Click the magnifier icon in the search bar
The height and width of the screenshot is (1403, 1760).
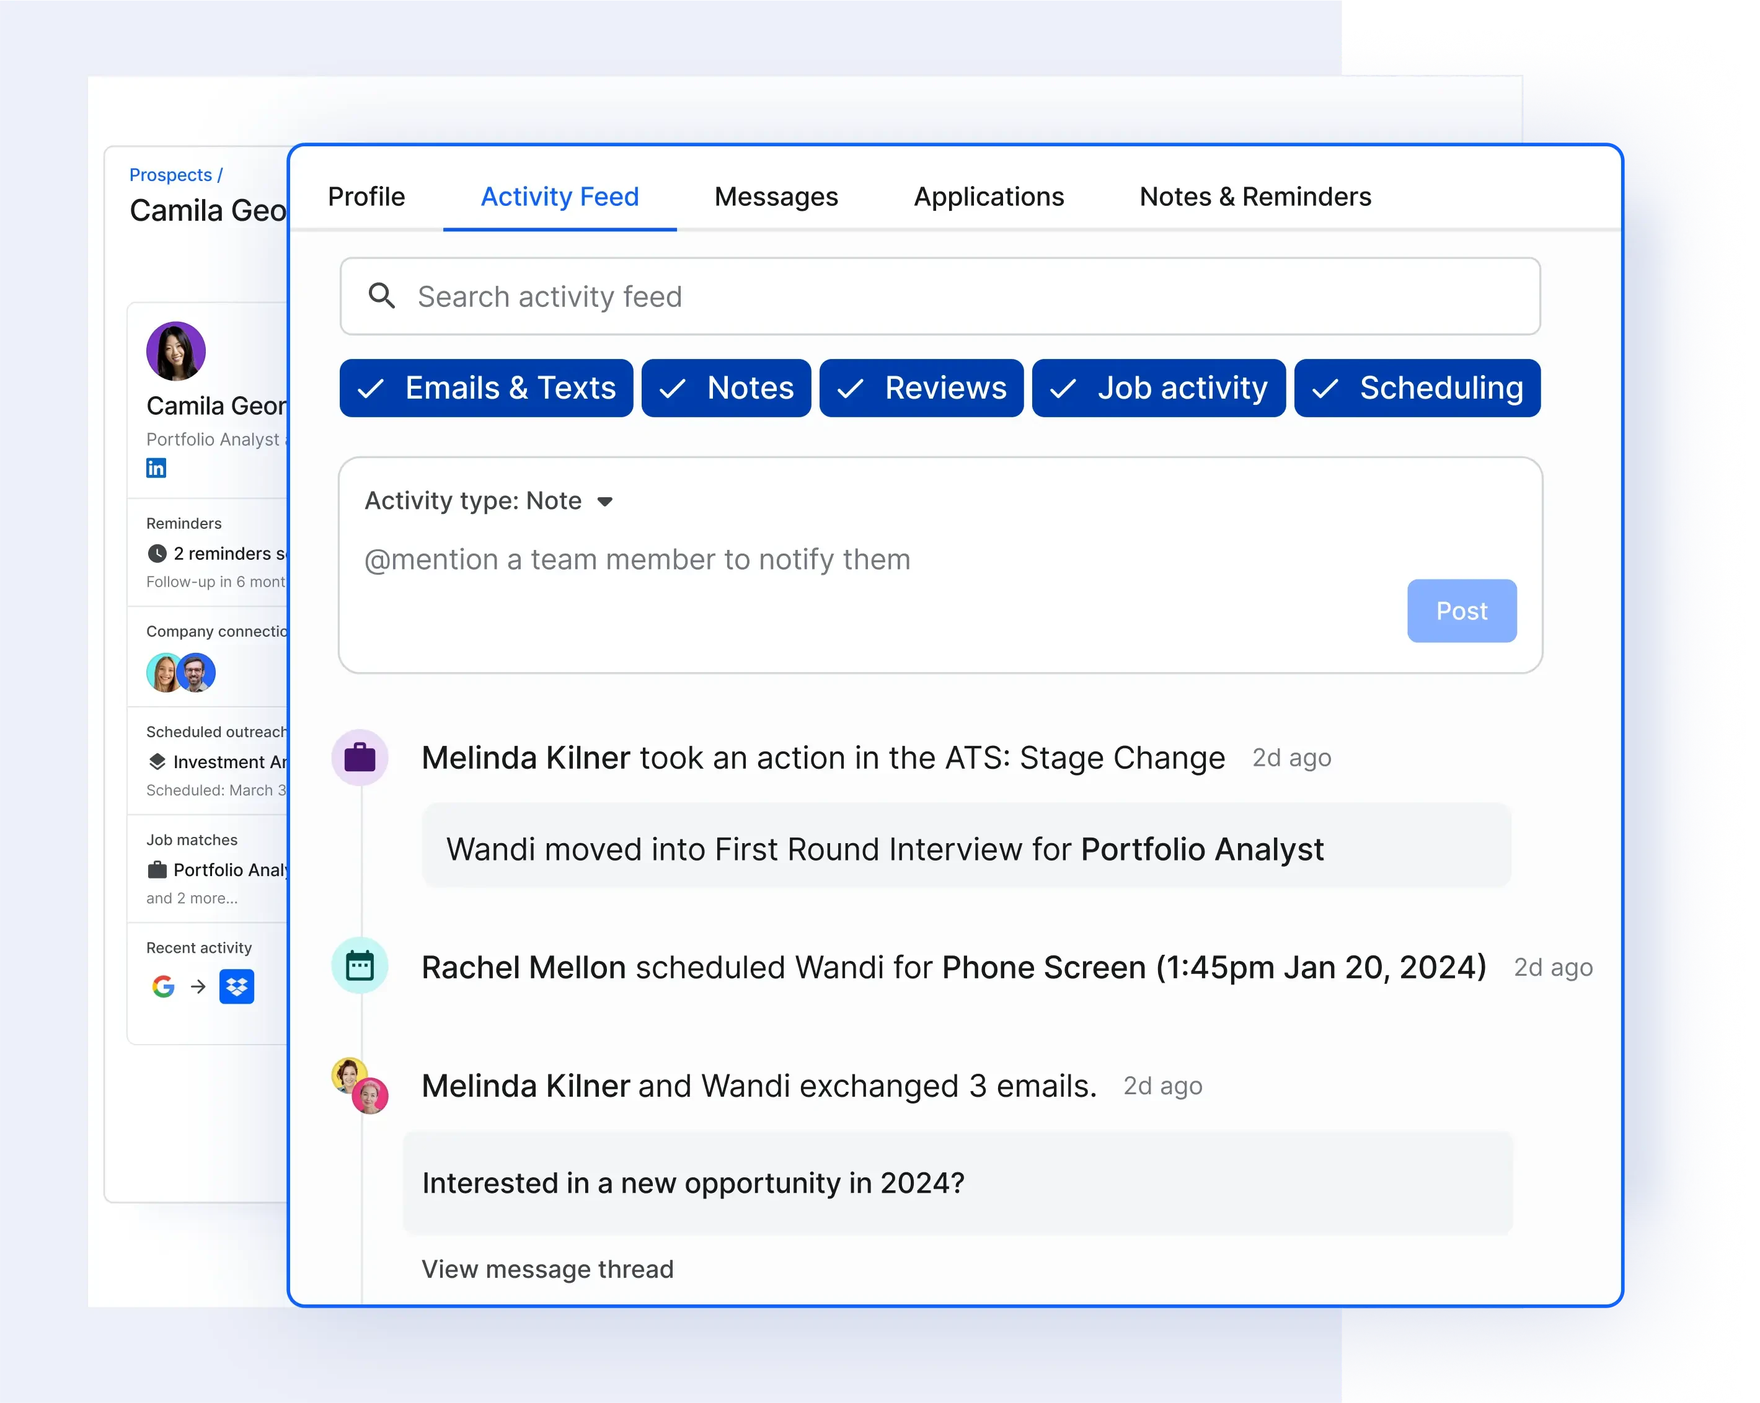coord(382,296)
